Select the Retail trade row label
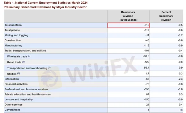This screenshot has width=186, height=113. coord(14,62)
